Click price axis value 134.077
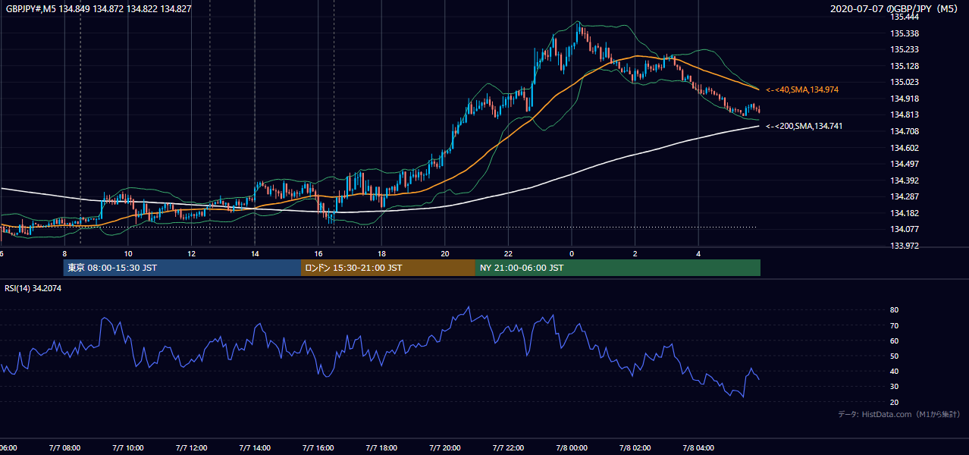This screenshot has height=455, width=969. click(x=905, y=229)
